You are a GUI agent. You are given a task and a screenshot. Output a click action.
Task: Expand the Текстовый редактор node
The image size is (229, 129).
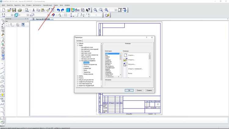[78, 84]
